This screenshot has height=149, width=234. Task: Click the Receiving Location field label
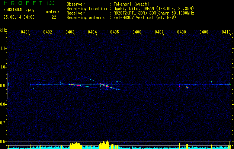(87, 9)
